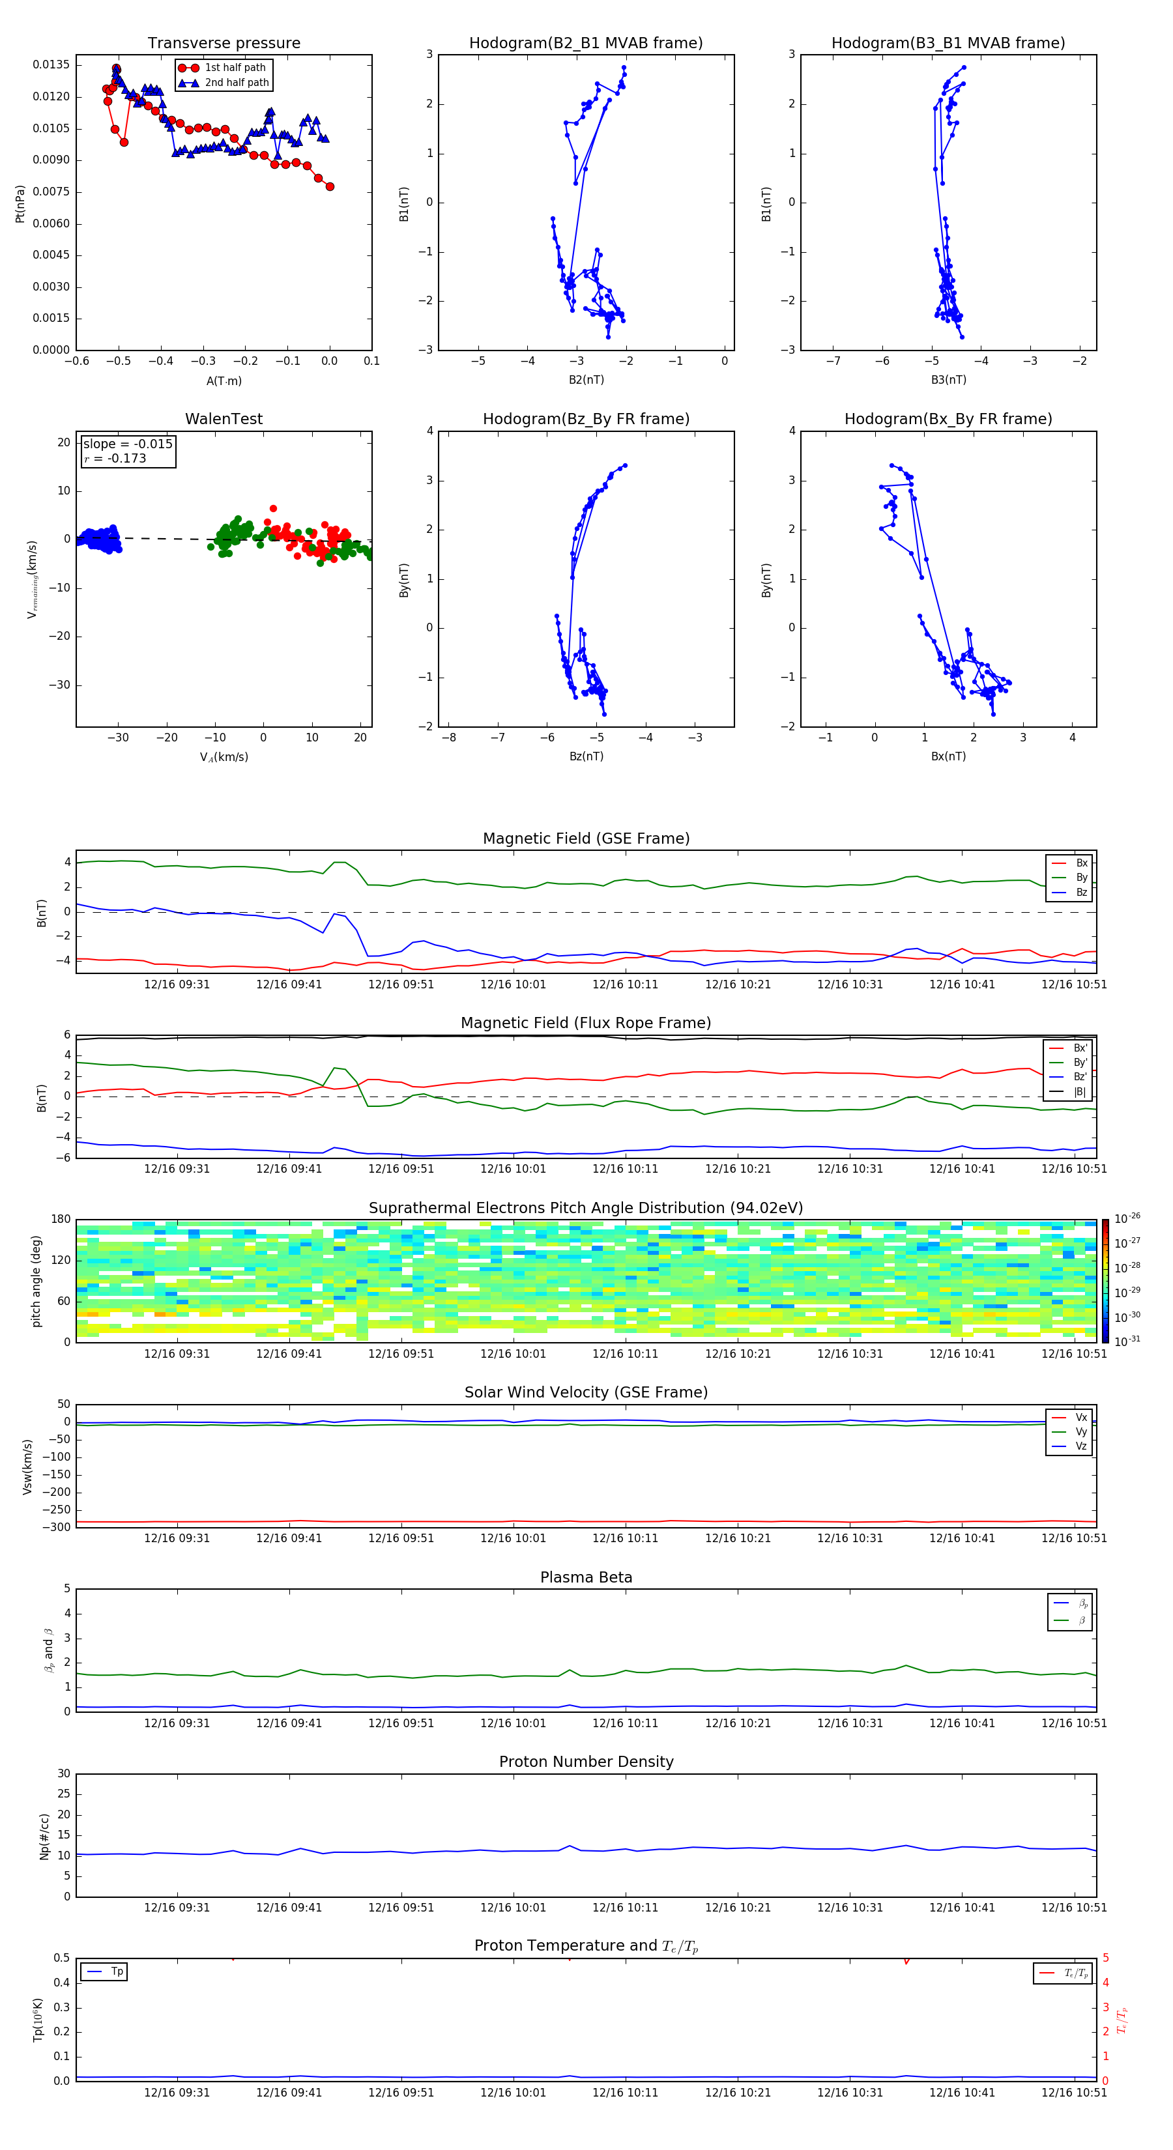Click 'Np(#/cc)' axis label

[x=44, y=1836]
